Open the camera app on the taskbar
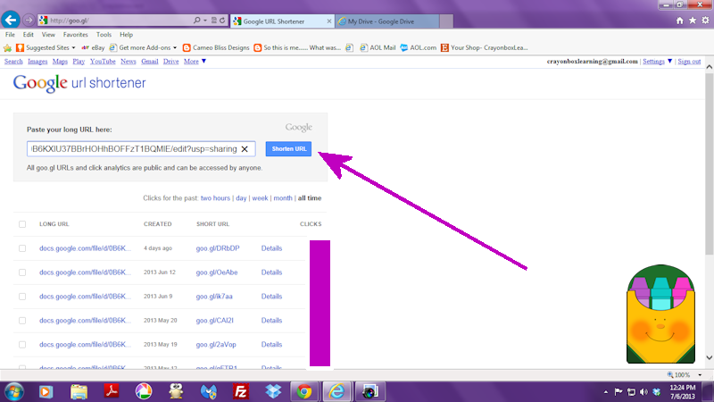Screen dimensions: 714x402 369,391
